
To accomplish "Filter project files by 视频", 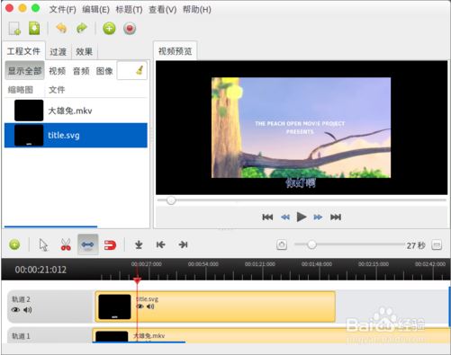I will pos(57,71).
